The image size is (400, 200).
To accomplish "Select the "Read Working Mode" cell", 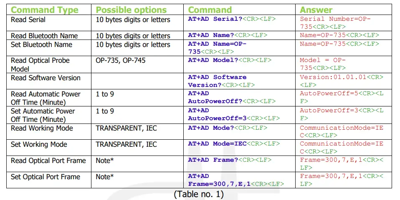I will (x=42, y=128).
